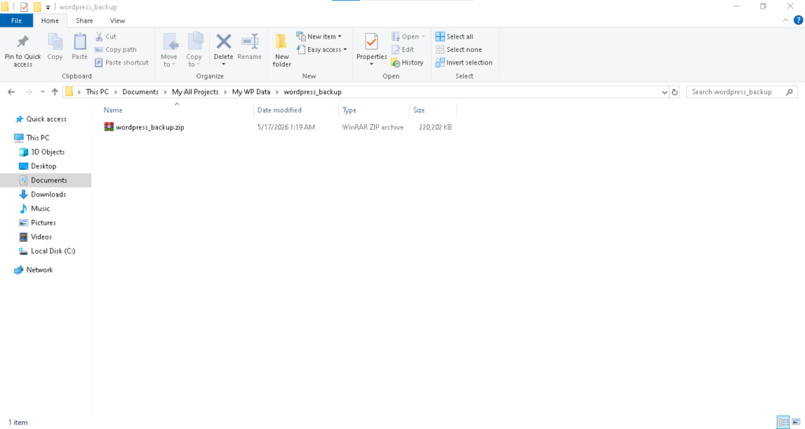Click the Properties checkmark icon
Screen dimensions: 805x429
pos(371,42)
